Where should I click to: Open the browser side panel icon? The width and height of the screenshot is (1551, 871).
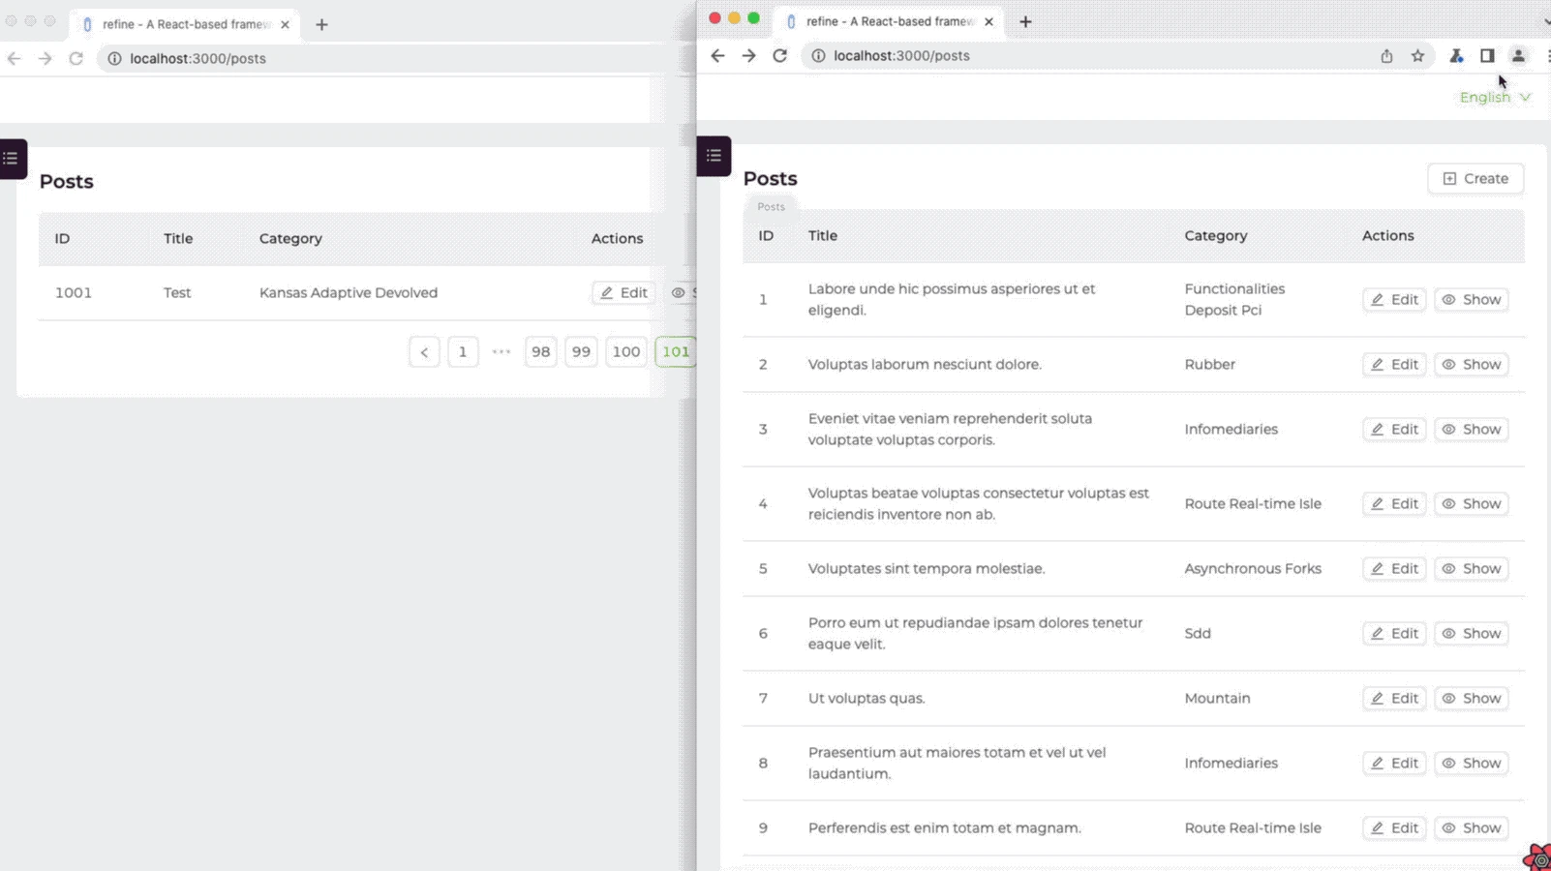1488,55
